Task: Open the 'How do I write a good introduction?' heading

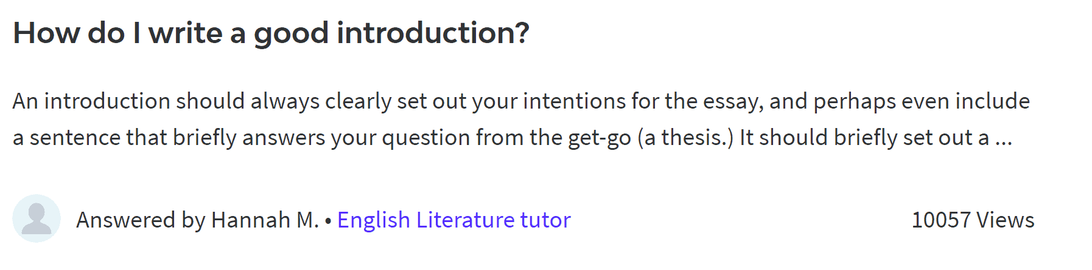Action: (271, 33)
